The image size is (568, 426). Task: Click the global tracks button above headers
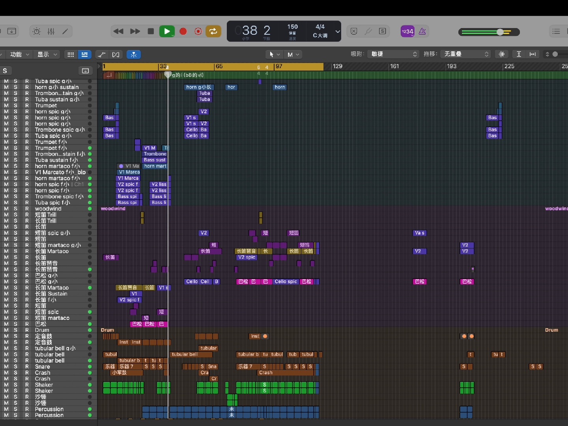86,71
